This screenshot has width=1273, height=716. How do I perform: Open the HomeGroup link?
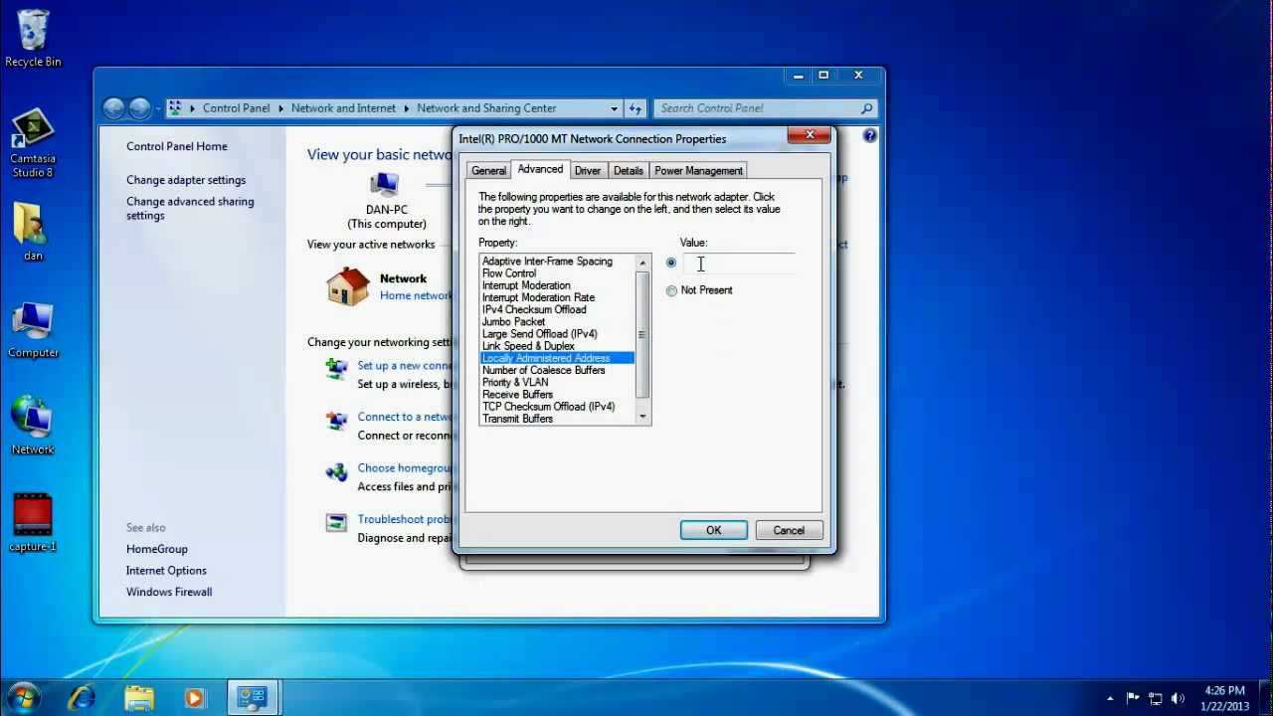click(157, 549)
